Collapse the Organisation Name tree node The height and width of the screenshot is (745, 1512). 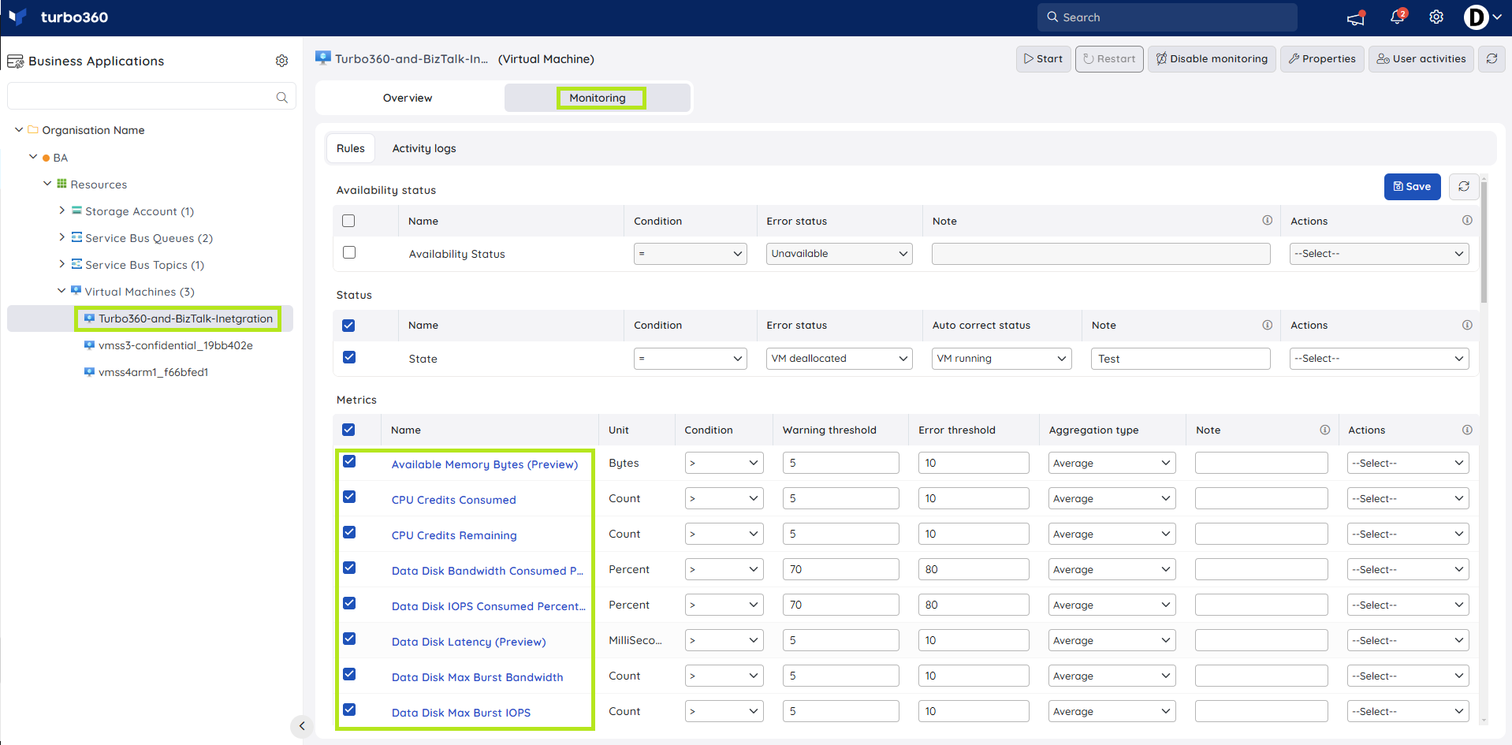click(x=19, y=129)
